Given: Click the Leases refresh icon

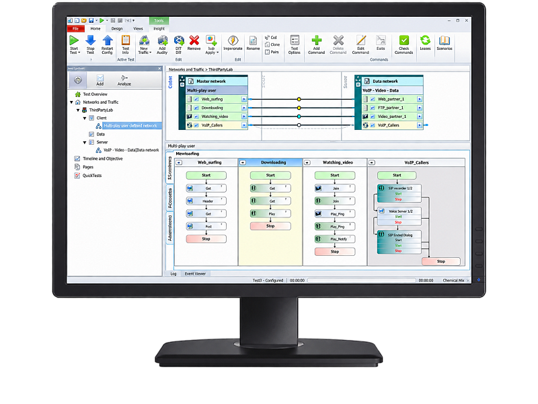Looking at the screenshot, I should (425, 40).
